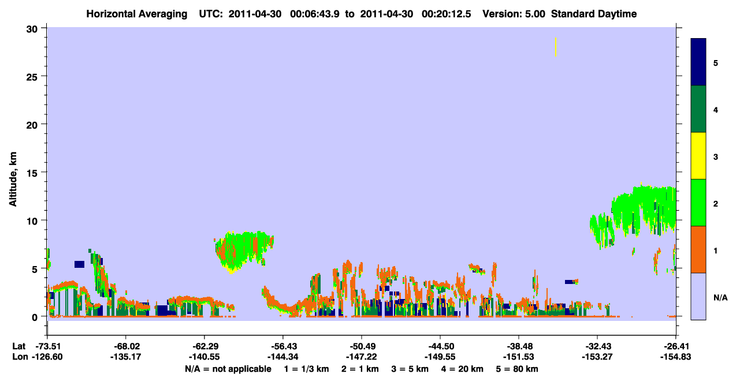751x385 pixels.
Task: Click the legend text '3 = 5 km'
Action: [x=411, y=369]
